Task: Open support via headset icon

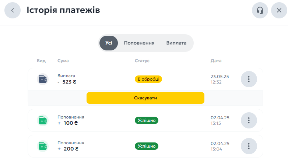Action: (x=260, y=10)
